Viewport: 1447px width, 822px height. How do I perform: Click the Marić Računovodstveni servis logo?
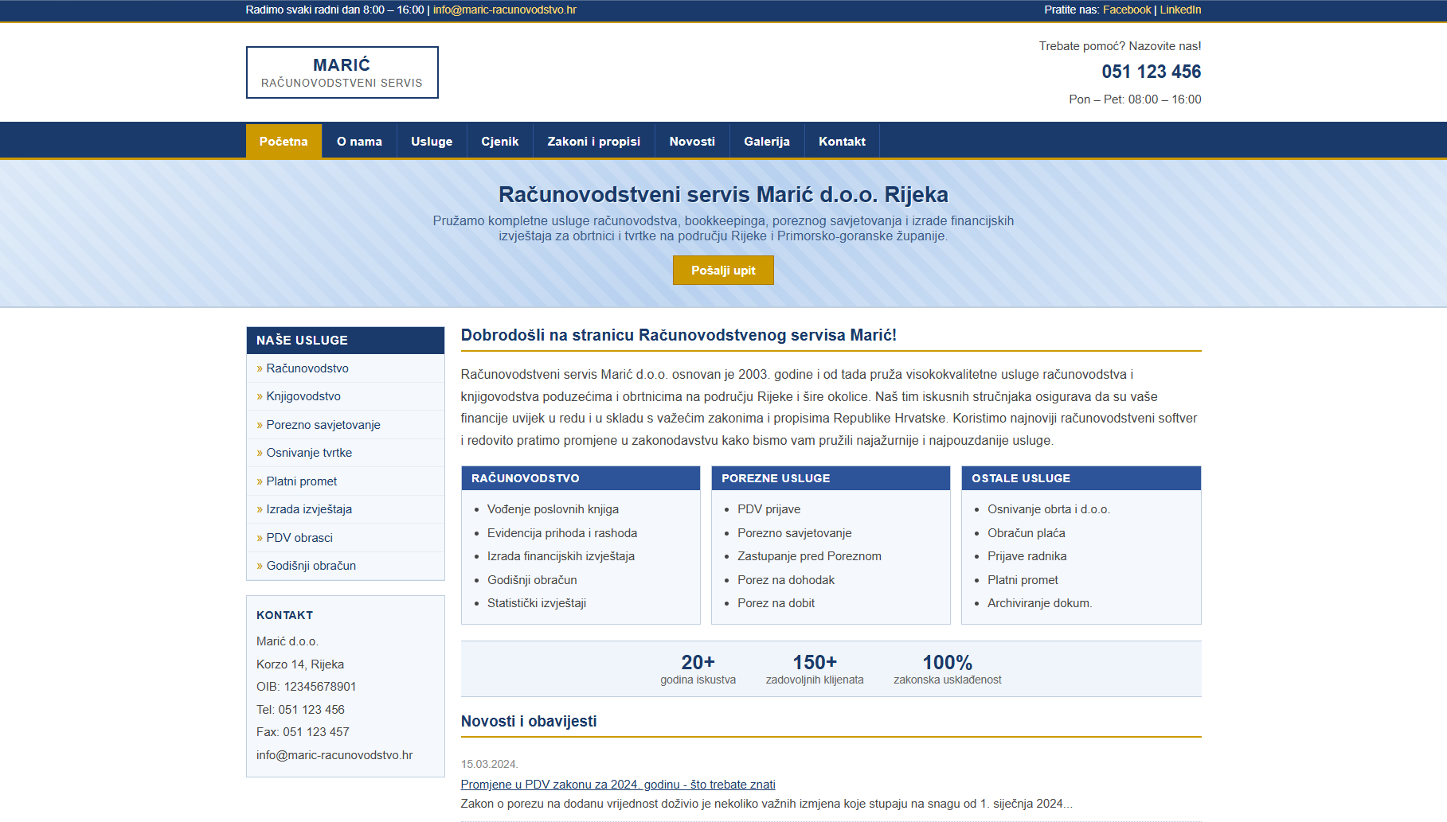[342, 72]
